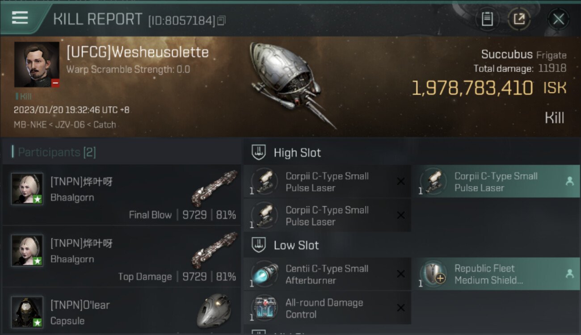The width and height of the screenshot is (581, 335).
Task: Click the MB-NKE < JZV-06 < Catch location
Action: pyautogui.click(x=65, y=125)
